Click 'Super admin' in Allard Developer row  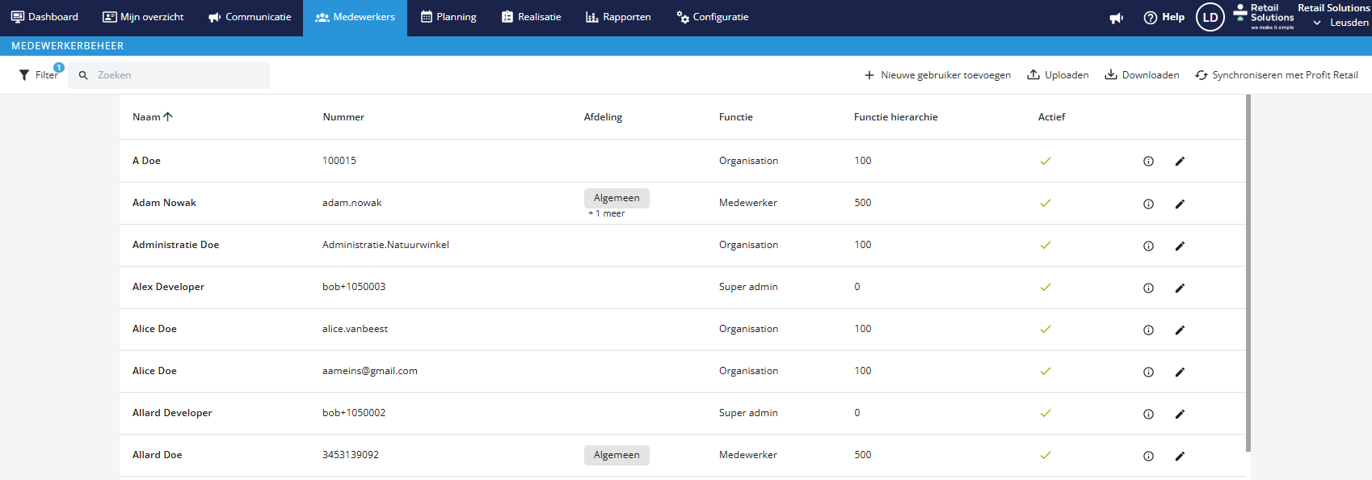[748, 413]
